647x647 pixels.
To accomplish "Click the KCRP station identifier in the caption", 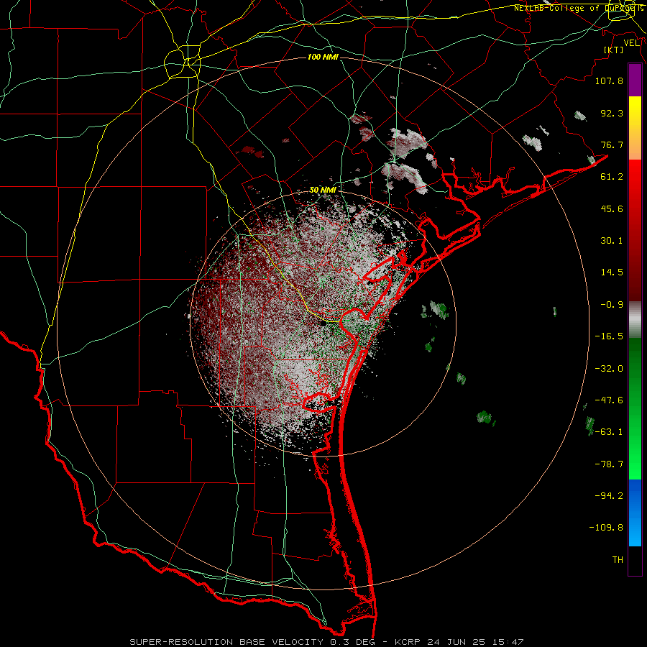I will (x=408, y=642).
